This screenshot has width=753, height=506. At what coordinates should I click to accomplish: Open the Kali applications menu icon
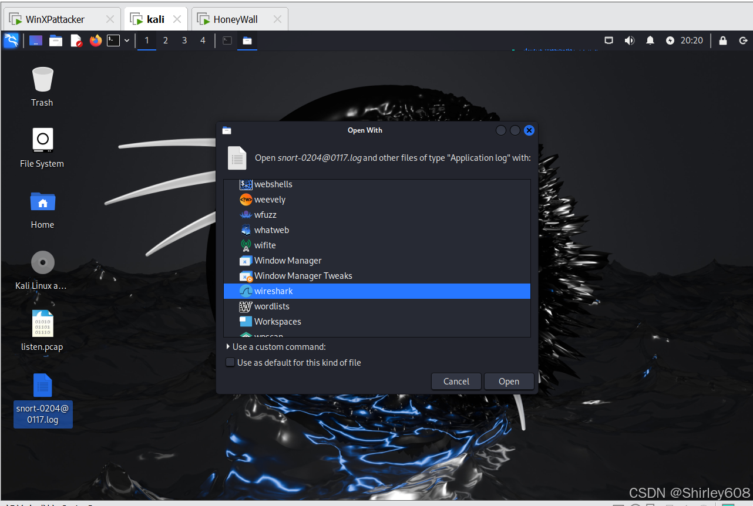pos(11,41)
